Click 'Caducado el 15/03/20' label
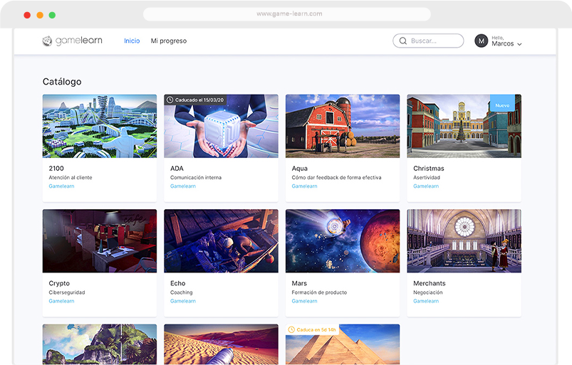This screenshot has height=365, width=572. pyautogui.click(x=199, y=100)
